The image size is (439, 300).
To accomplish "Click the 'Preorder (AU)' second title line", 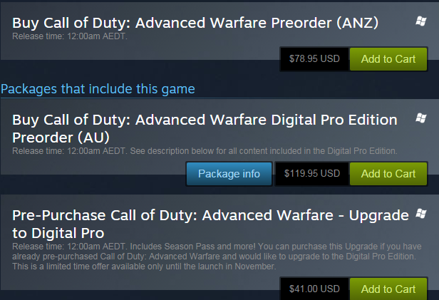I will (x=61, y=136).
